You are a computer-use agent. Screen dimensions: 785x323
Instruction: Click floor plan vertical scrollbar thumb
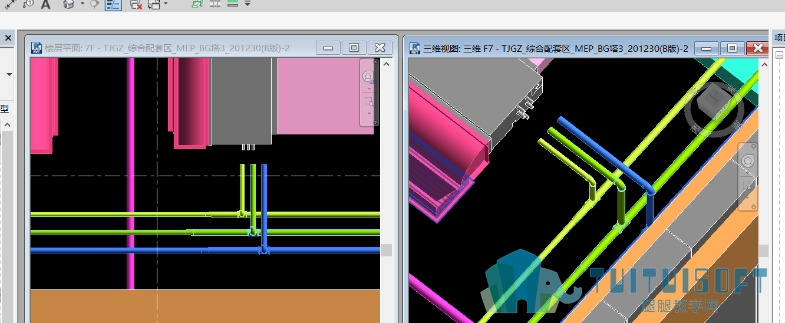point(387,250)
